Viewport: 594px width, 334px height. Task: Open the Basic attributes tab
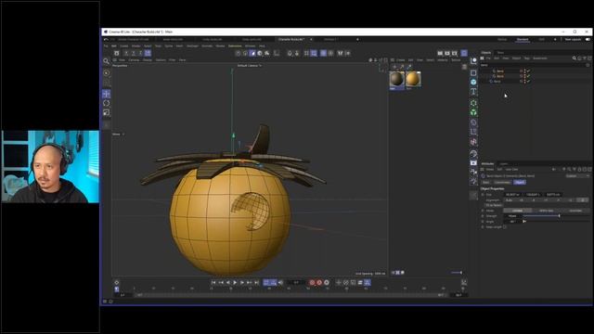(486, 182)
